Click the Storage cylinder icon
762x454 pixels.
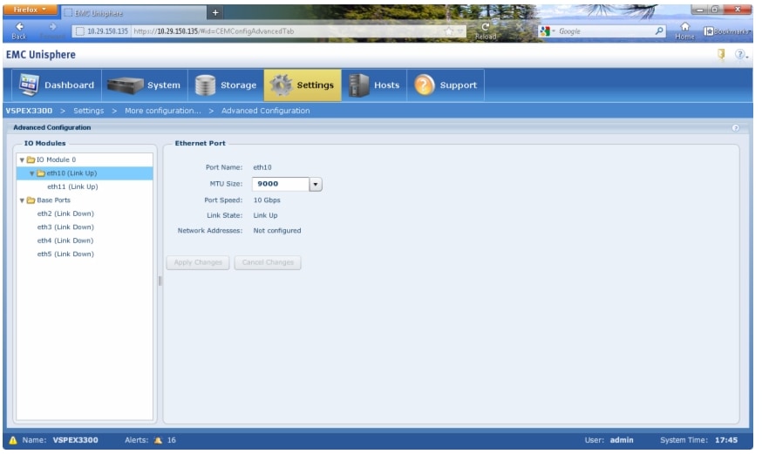click(x=205, y=85)
